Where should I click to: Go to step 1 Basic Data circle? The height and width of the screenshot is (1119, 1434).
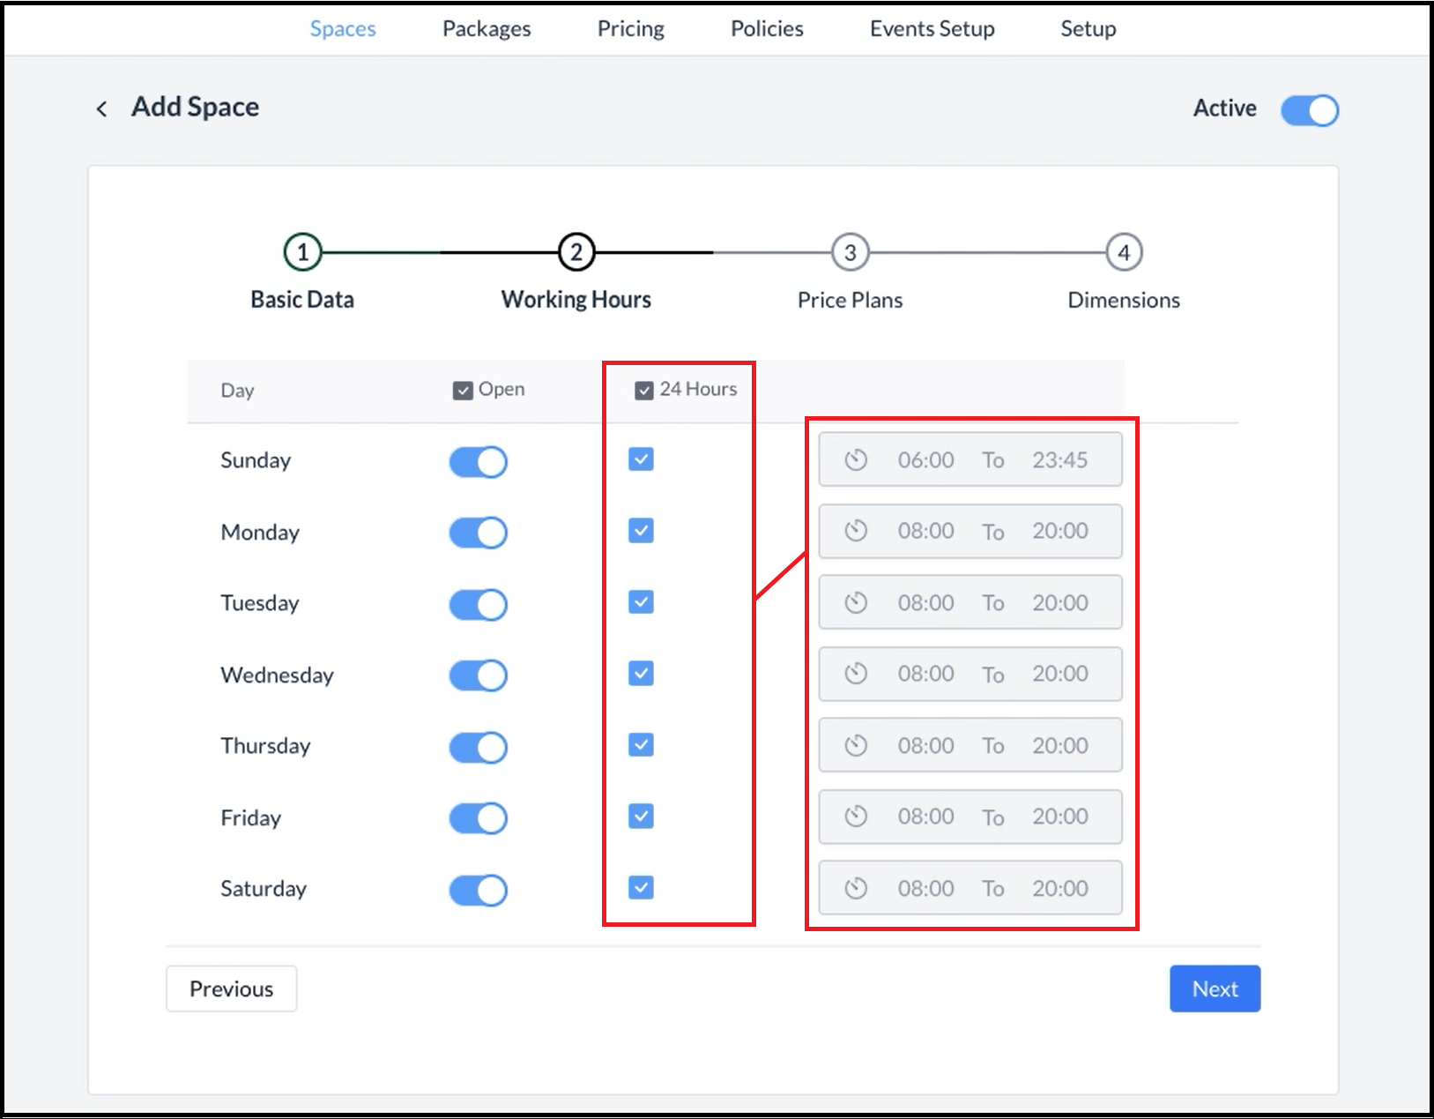click(302, 253)
